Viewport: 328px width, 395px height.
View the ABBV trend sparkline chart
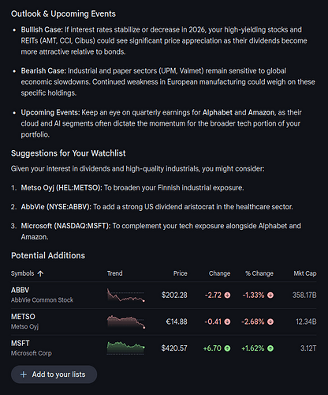click(126, 295)
